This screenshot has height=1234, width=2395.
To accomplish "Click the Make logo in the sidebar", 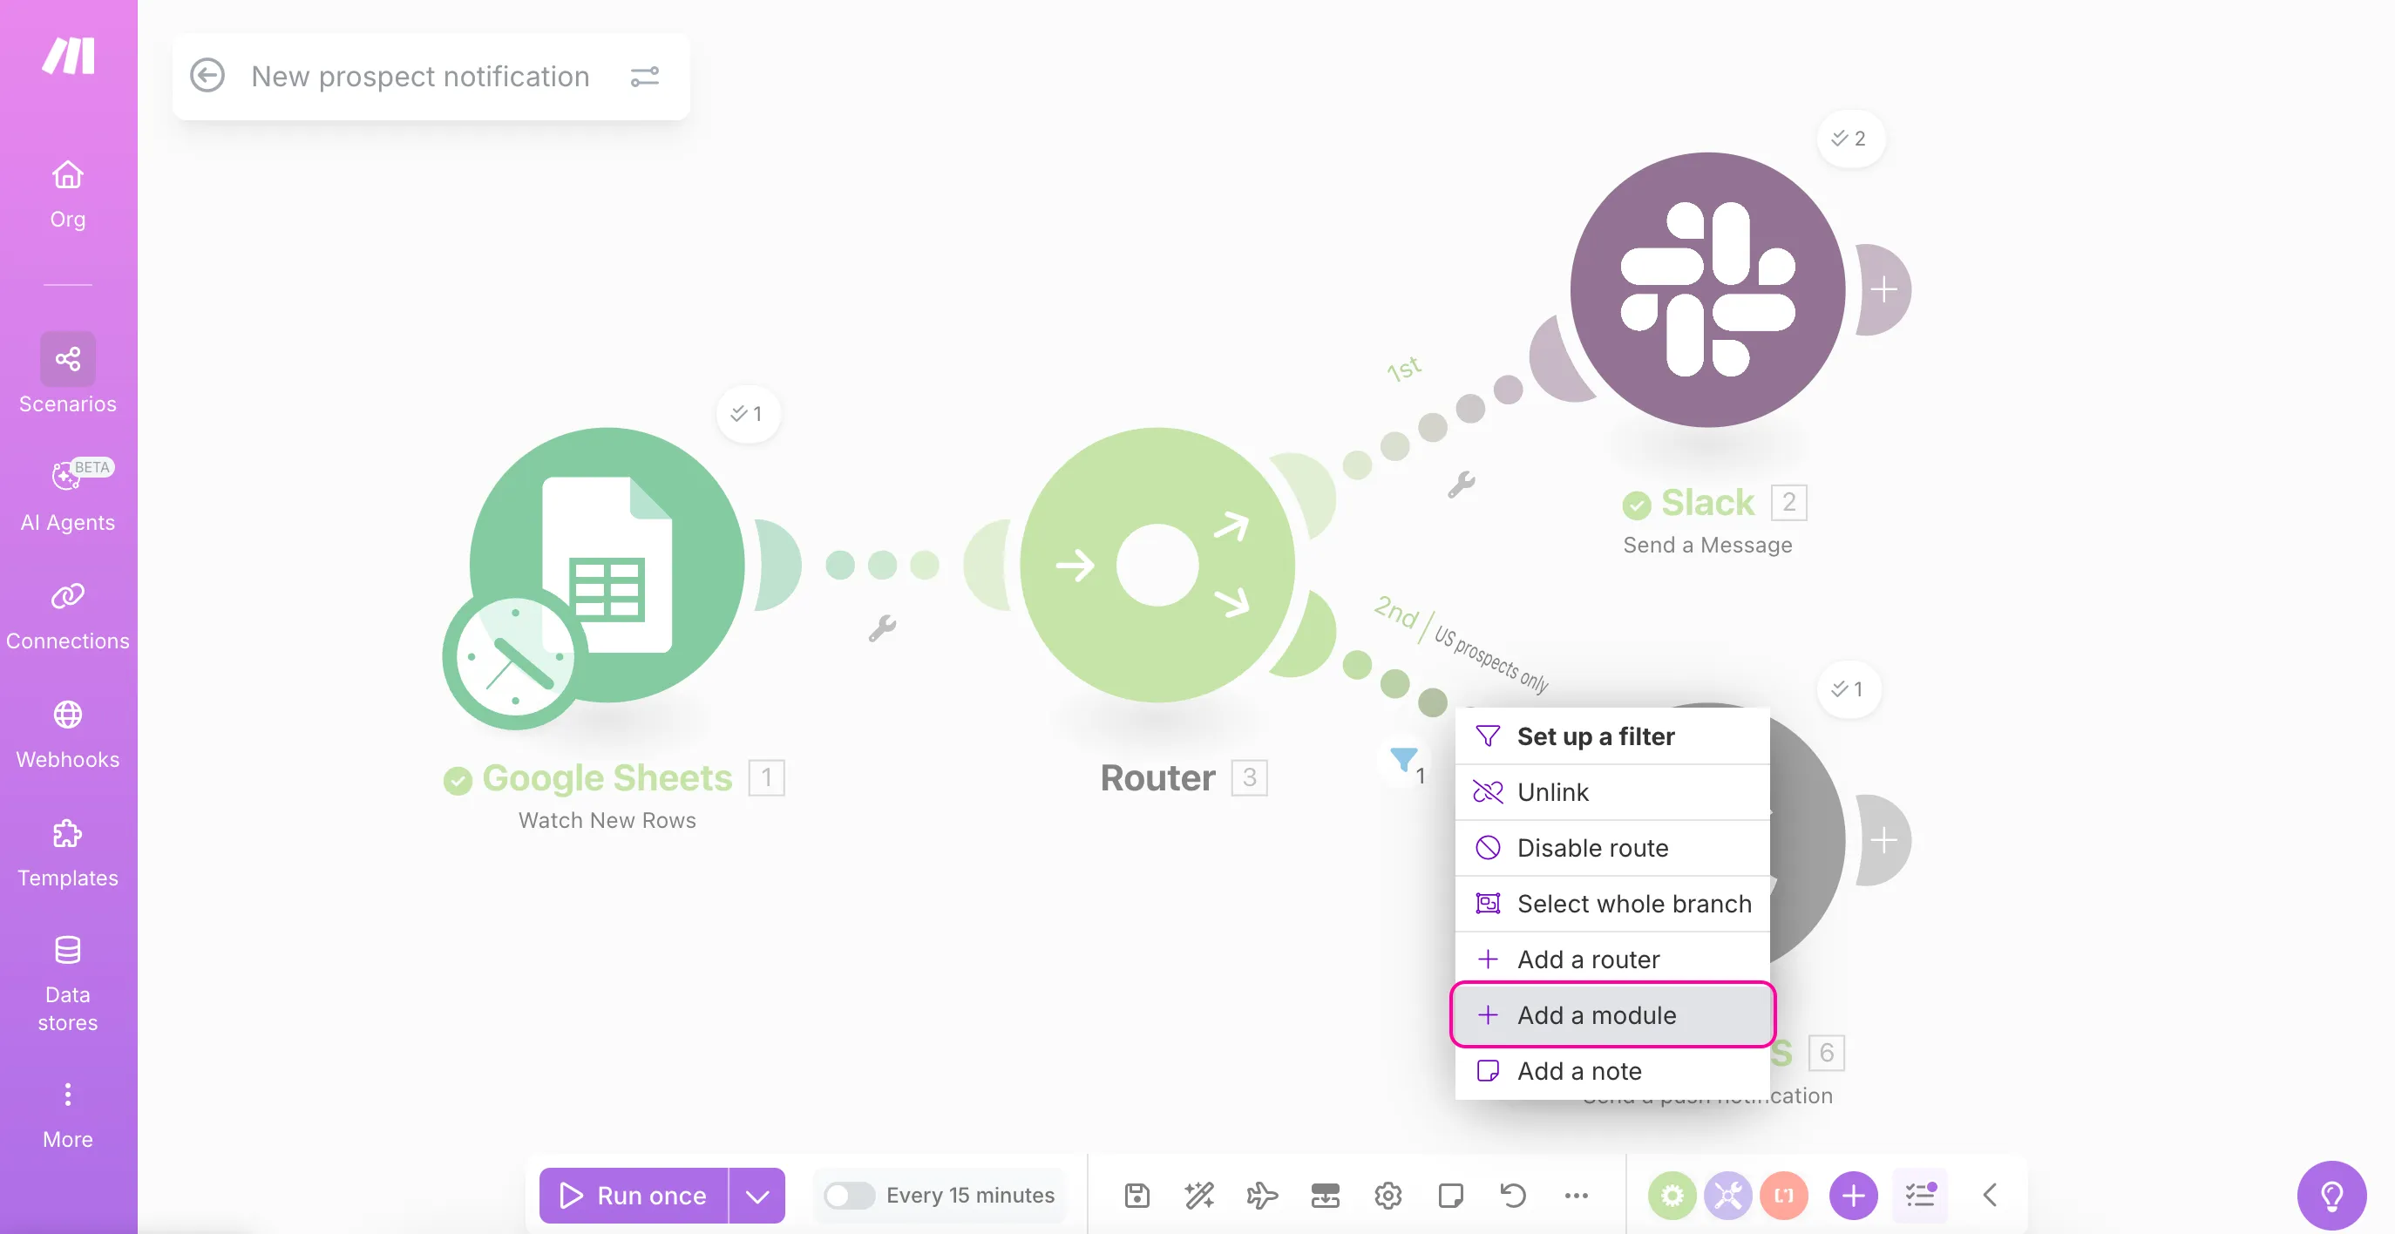I will coord(68,56).
